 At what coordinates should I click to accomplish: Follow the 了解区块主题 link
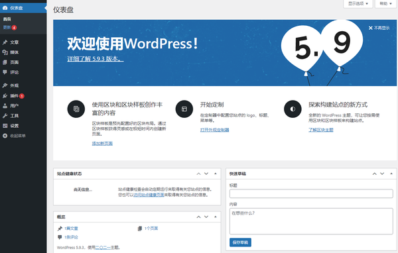click(321, 130)
